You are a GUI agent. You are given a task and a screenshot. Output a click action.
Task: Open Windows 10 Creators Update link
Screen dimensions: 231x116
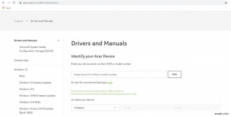pos(35,83)
